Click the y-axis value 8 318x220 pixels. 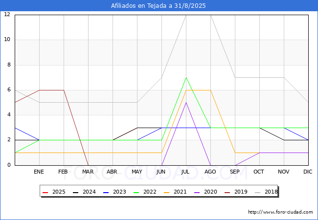[x=9, y=65]
